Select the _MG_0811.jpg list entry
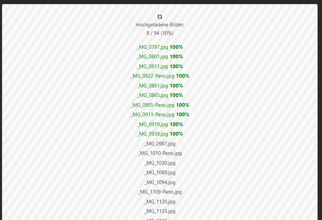Viewport: 322px width, 220px height. point(153,66)
